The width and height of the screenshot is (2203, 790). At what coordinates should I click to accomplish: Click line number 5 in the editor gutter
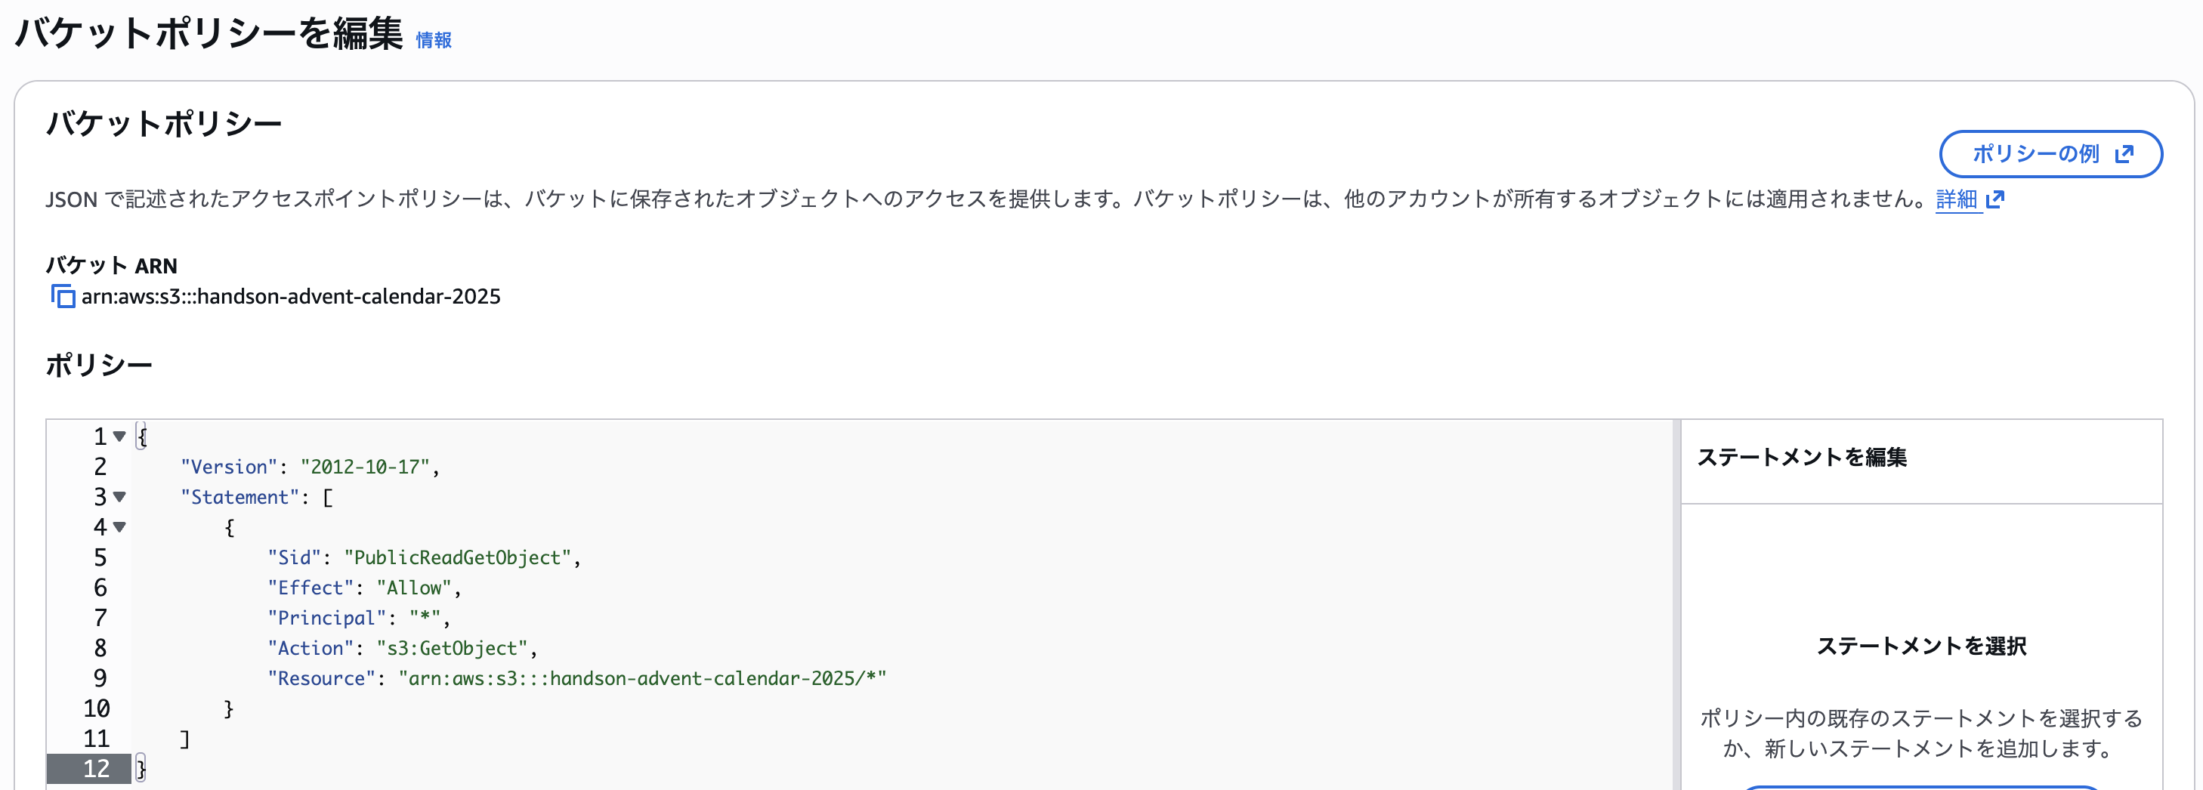[x=99, y=557]
